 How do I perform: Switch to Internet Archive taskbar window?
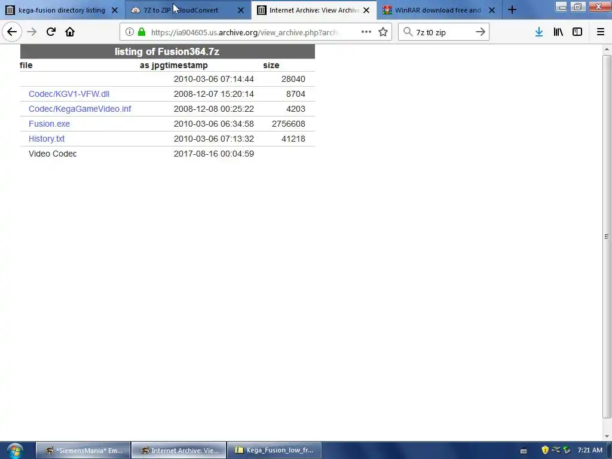179,451
